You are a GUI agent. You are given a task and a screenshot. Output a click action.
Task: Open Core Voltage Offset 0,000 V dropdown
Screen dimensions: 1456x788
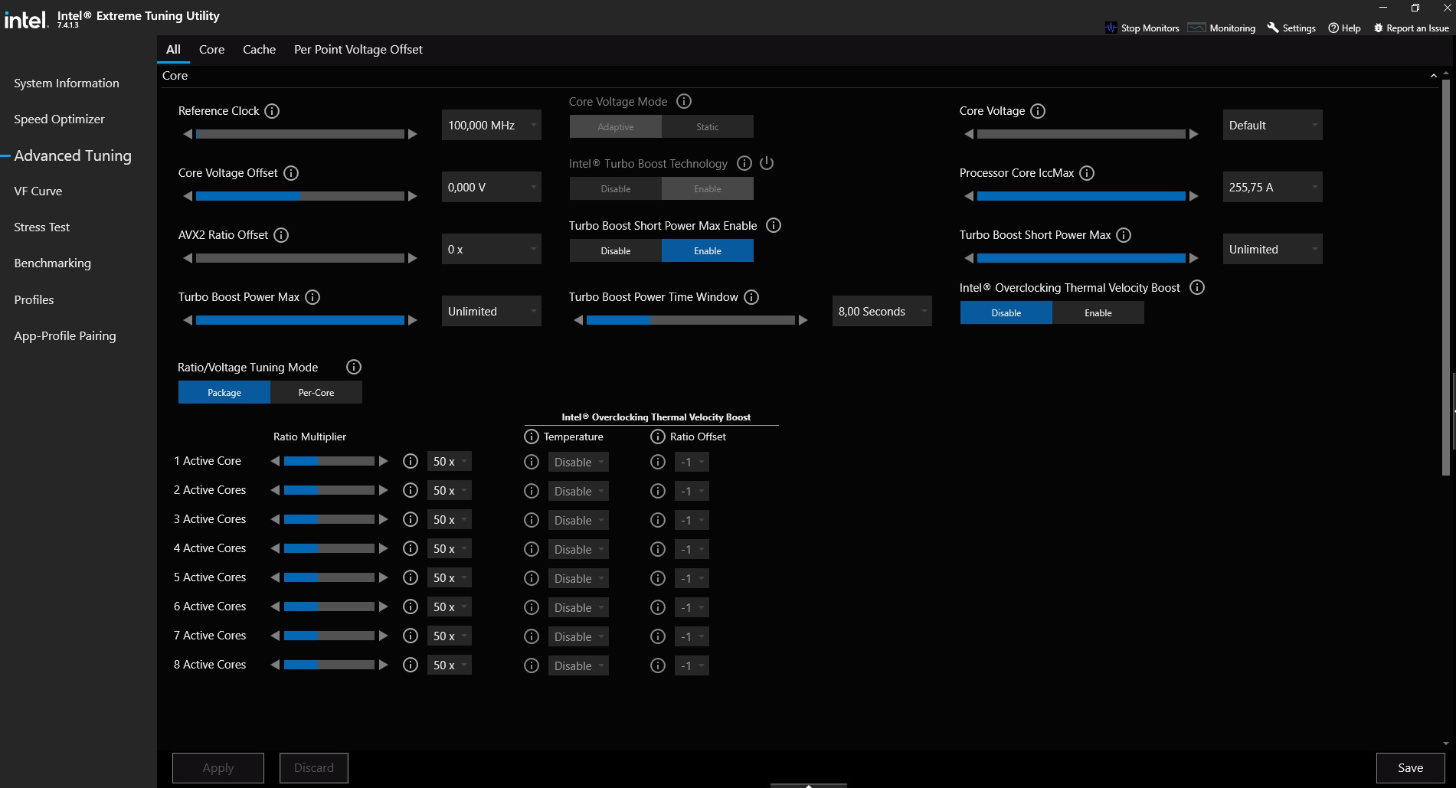pos(492,188)
